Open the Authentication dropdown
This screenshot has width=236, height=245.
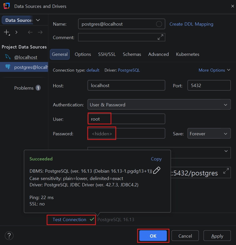coord(159,104)
